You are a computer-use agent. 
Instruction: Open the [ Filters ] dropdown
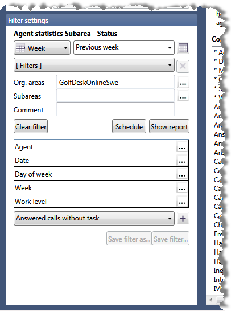(x=94, y=65)
